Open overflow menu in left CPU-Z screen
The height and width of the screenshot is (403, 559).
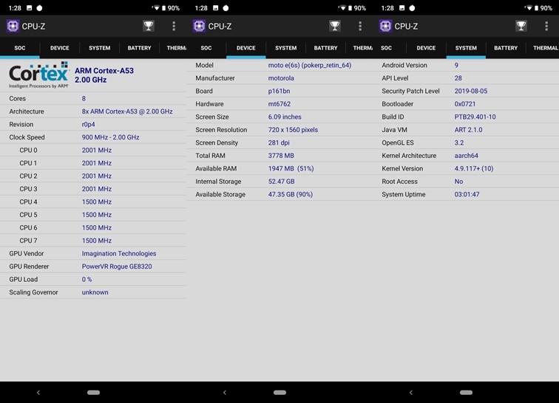(174, 26)
